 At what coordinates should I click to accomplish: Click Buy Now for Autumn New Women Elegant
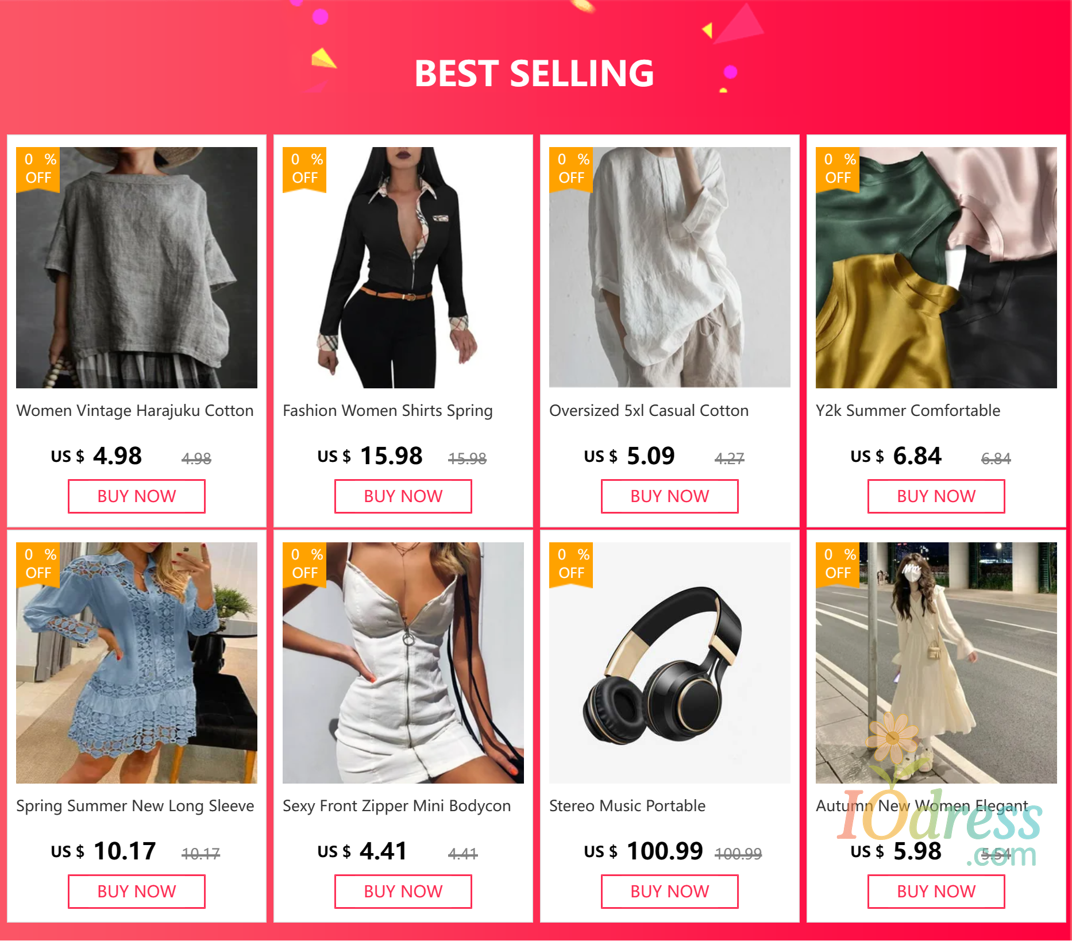(936, 892)
